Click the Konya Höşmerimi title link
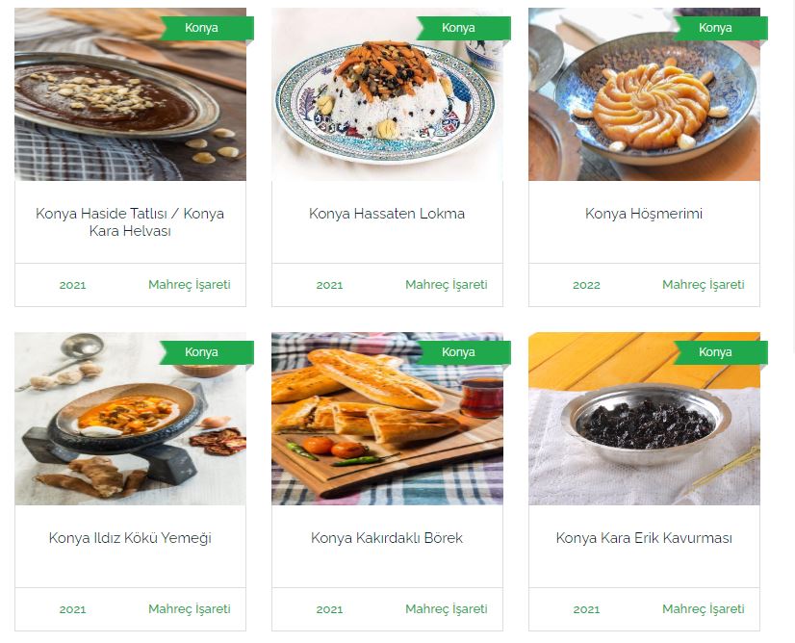The height and width of the screenshot is (643, 795). tap(644, 214)
